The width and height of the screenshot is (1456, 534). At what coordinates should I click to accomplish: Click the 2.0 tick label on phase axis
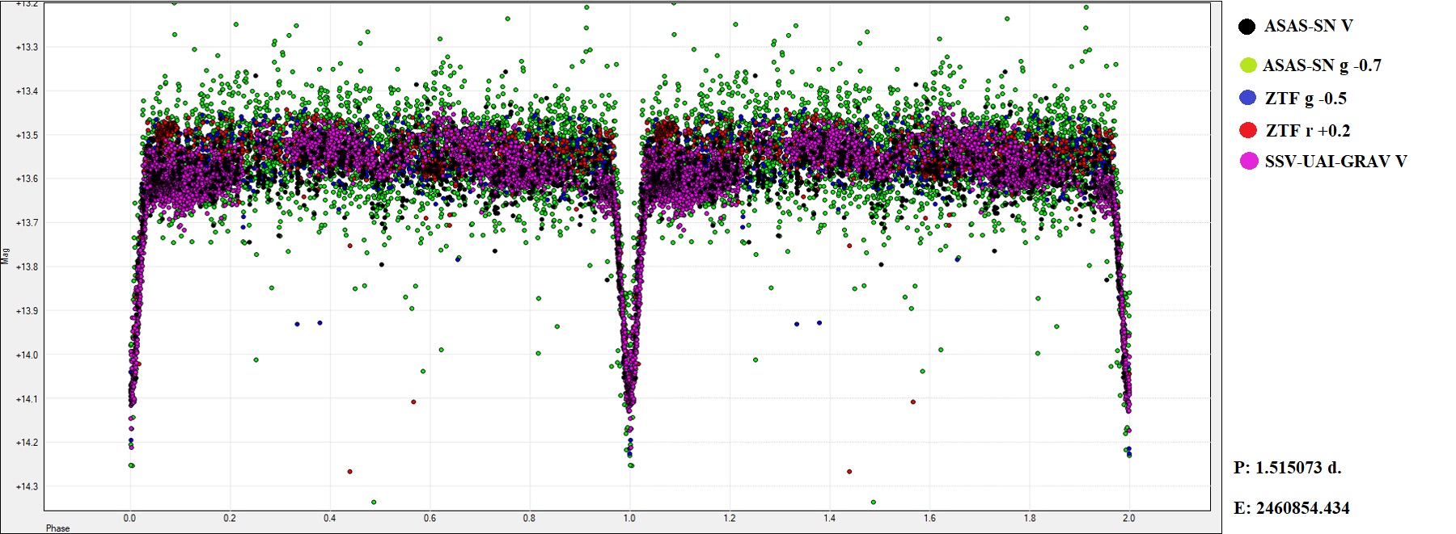[1128, 518]
